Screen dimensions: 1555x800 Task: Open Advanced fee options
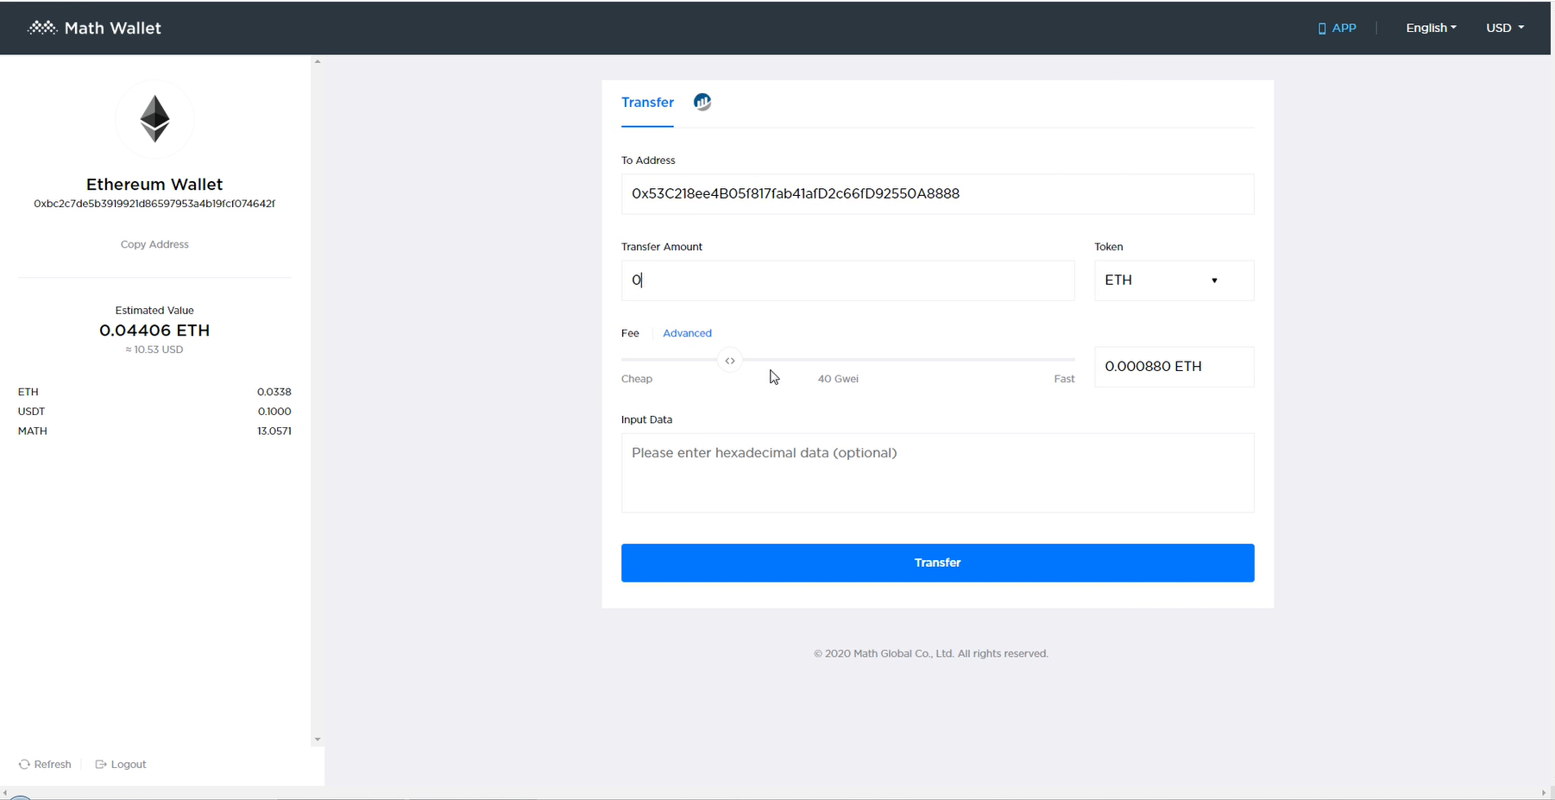[687, 332]
